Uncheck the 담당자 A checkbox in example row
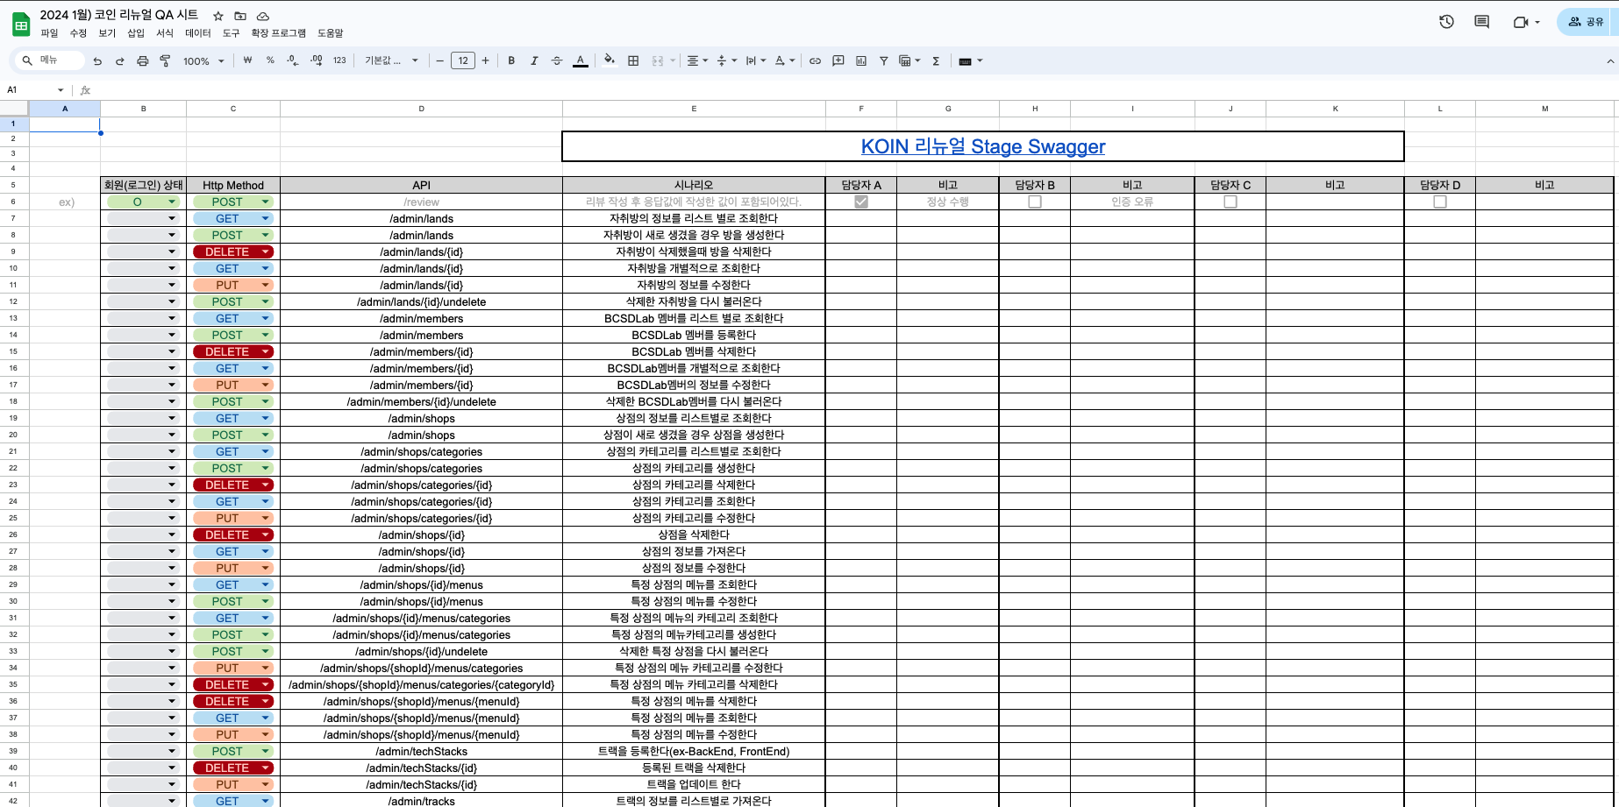Viewport: 1619px width, 807px height. (861, 202)
